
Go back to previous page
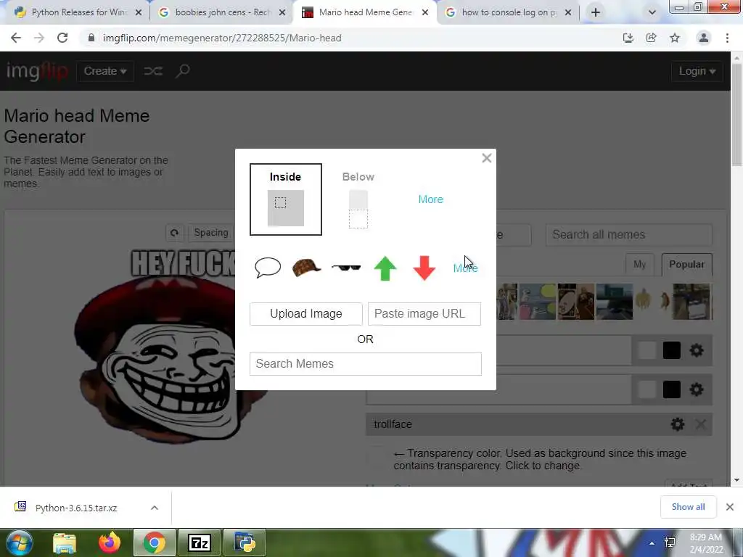(x=16, y=38)
